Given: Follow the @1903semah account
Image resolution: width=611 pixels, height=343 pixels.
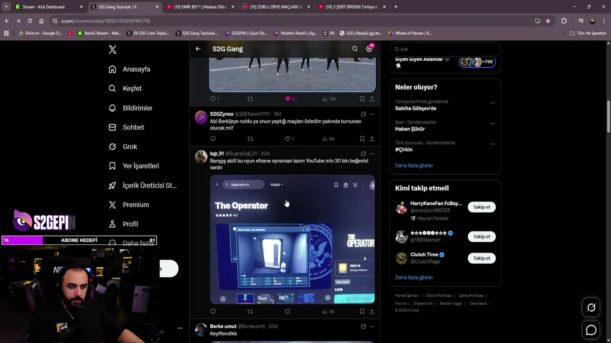Looking at the screenshot, I should click(482, 236).
